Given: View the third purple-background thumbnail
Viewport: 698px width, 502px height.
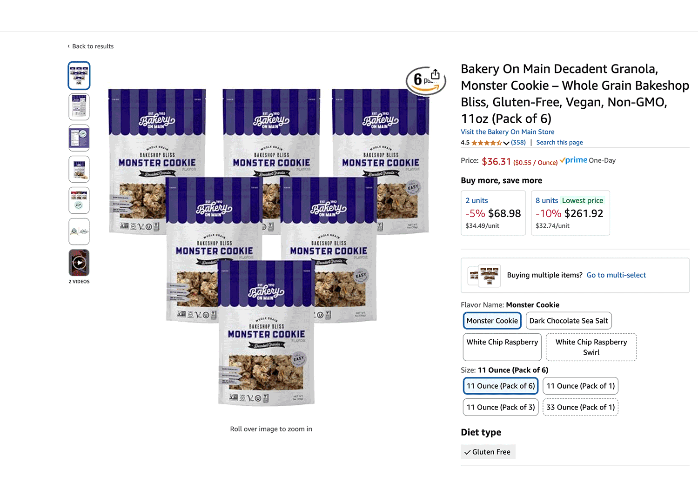Looking at the screenshot, I should [79, 138].
